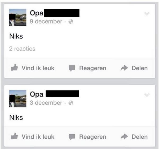Image resolution: width=159 pixels, height=149 pixels.
Task: Like the 3 december post via 'Vind ik leuk'
Action: [x=38, y=137]
